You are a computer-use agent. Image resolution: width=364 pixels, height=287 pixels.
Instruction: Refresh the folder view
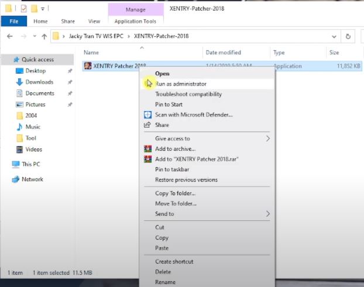348,36
